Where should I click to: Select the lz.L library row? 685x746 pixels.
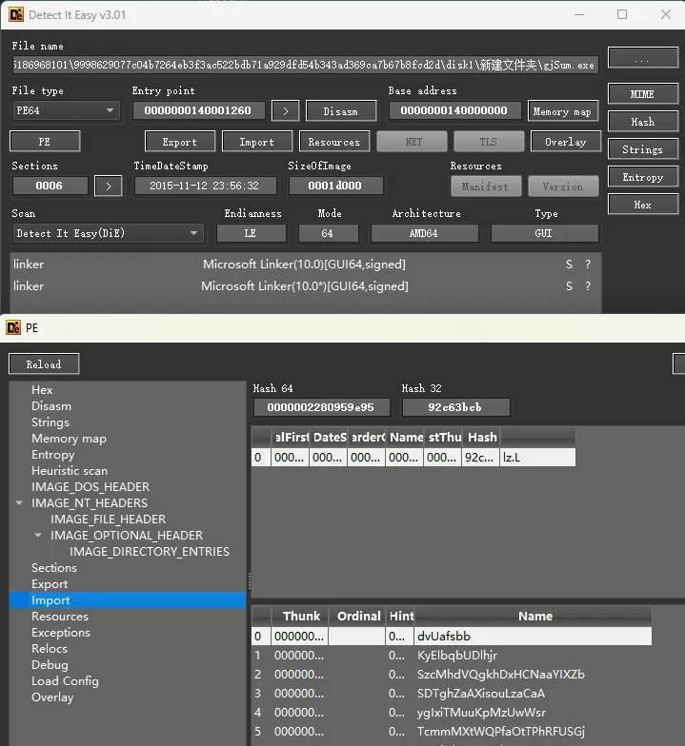(x=413, y=457)
